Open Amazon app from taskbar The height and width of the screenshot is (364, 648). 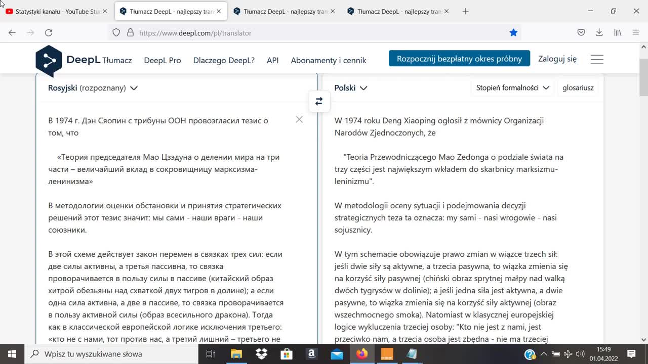(311, 354)
